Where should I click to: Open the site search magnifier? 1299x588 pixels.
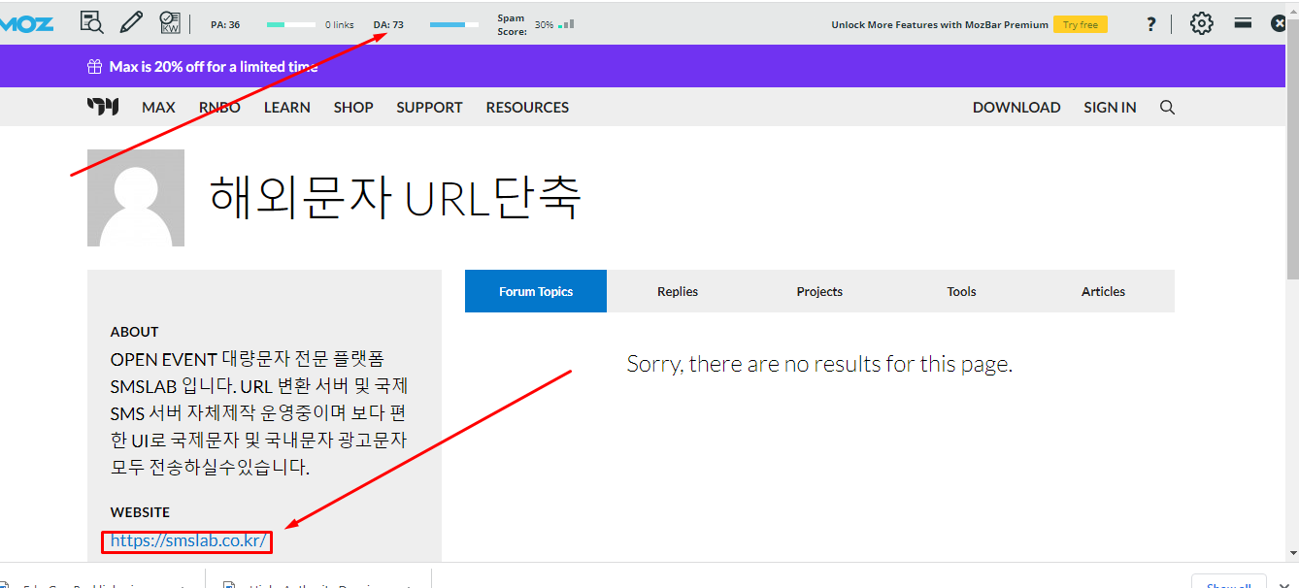(1167, 107)
